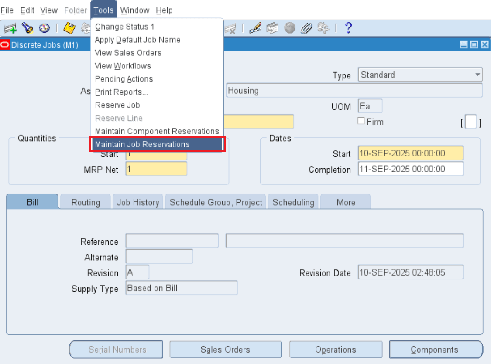Image resolution: width=491 pixels, height=364 pixels.
Task: Minimize the Discrete Jobs (M1) window
Action: (x=464, y=45)
